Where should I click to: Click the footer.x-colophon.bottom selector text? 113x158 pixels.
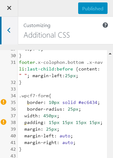(52, 62)
